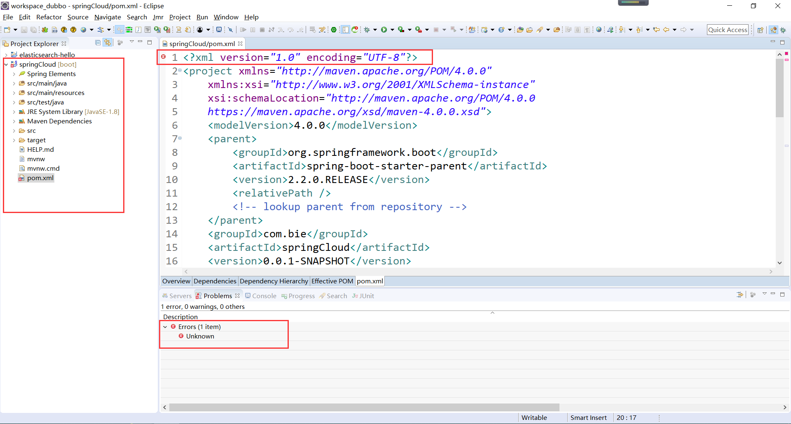Viewport: 791px width, 424px height.
Task: Click the editor vertical scrollbar thumb
Action: pyautogui.click(x=779, y=87)
